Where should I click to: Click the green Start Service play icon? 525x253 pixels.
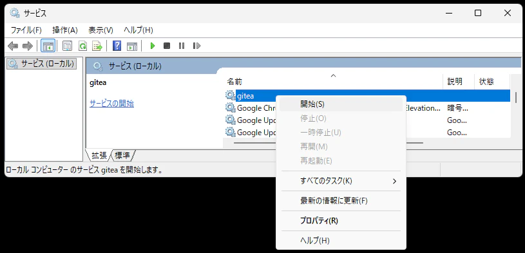tap(153, 46)
